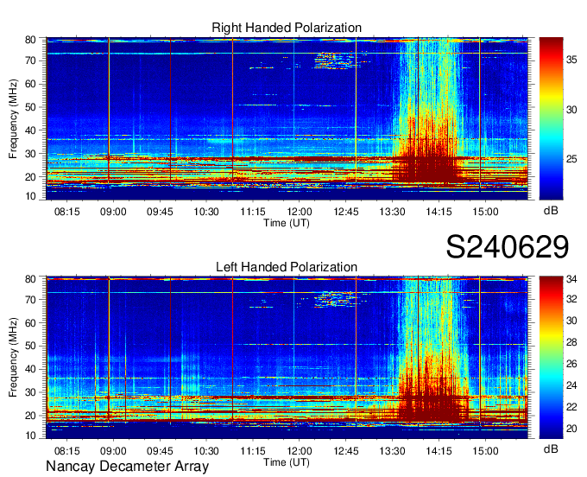Click the 'dB' label under Left Handed colorbar
The width and height of the screenshot is (587, 477).
click(551, 448)
